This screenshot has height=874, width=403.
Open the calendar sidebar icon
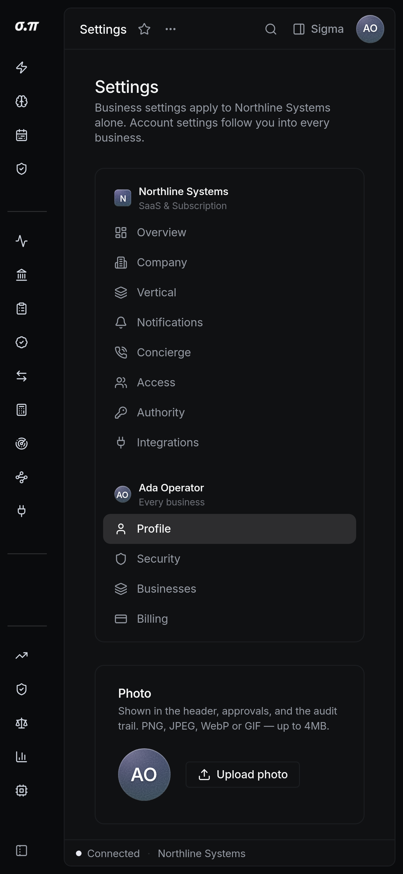(21, 135)
